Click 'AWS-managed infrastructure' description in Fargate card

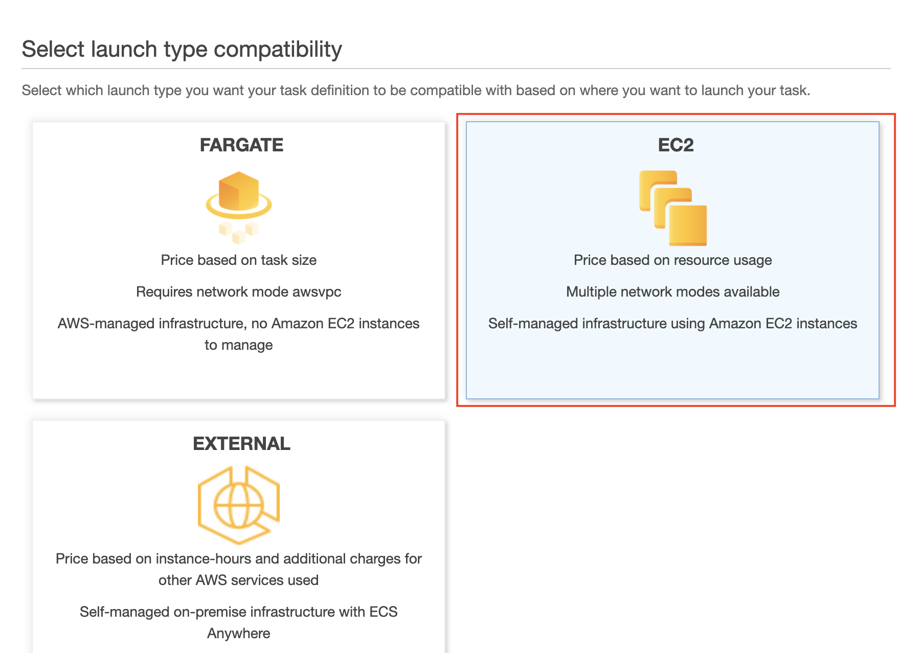239,334
